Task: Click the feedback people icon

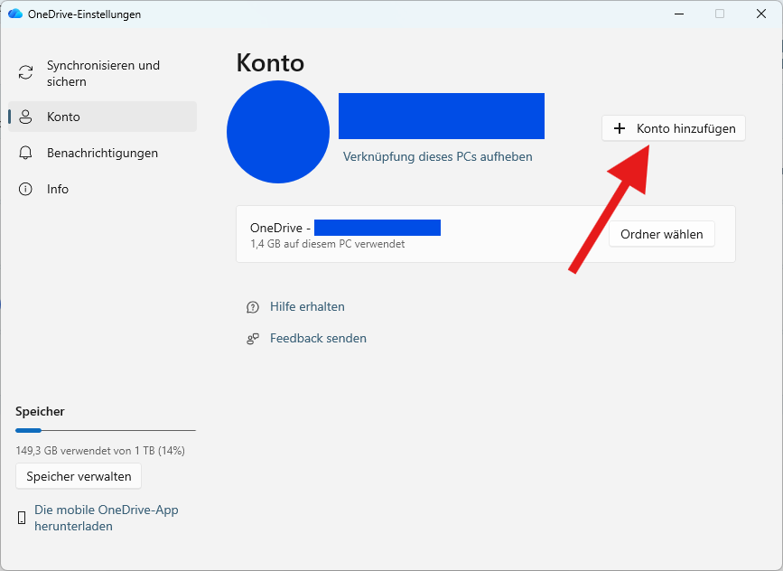Action: (x=253, y=339)
